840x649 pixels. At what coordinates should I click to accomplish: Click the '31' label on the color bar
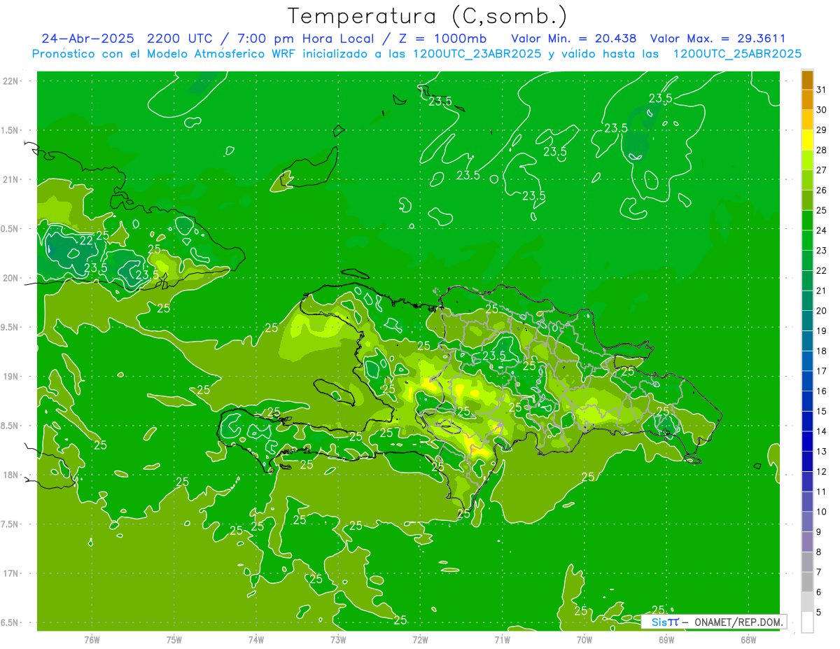[821, 90]
